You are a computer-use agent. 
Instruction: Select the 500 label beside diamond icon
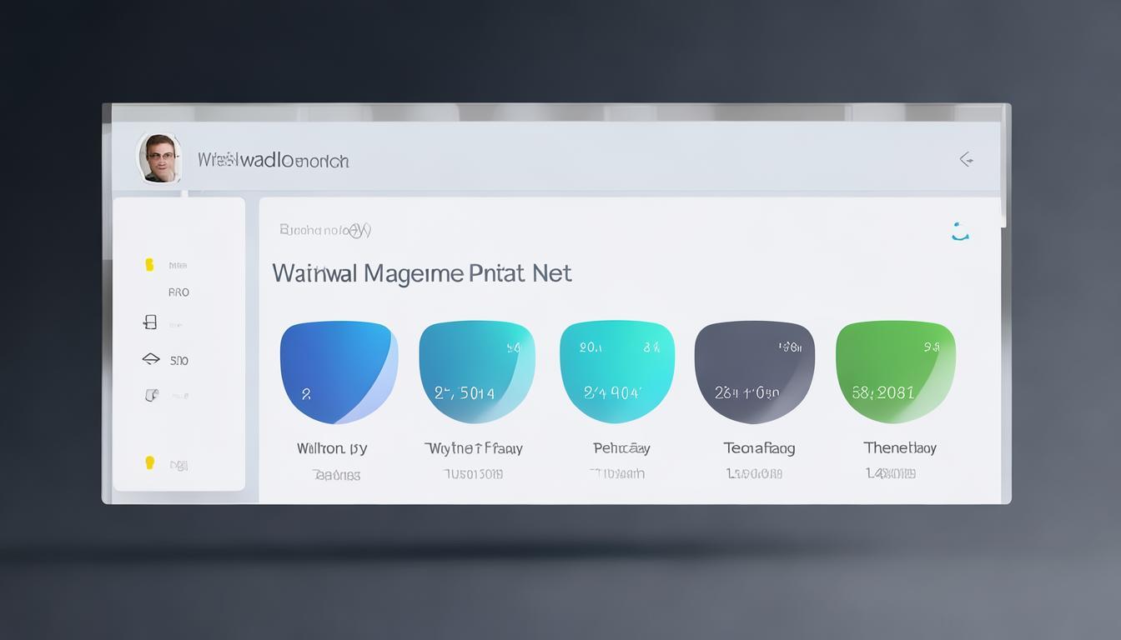[x=179, y=361]
